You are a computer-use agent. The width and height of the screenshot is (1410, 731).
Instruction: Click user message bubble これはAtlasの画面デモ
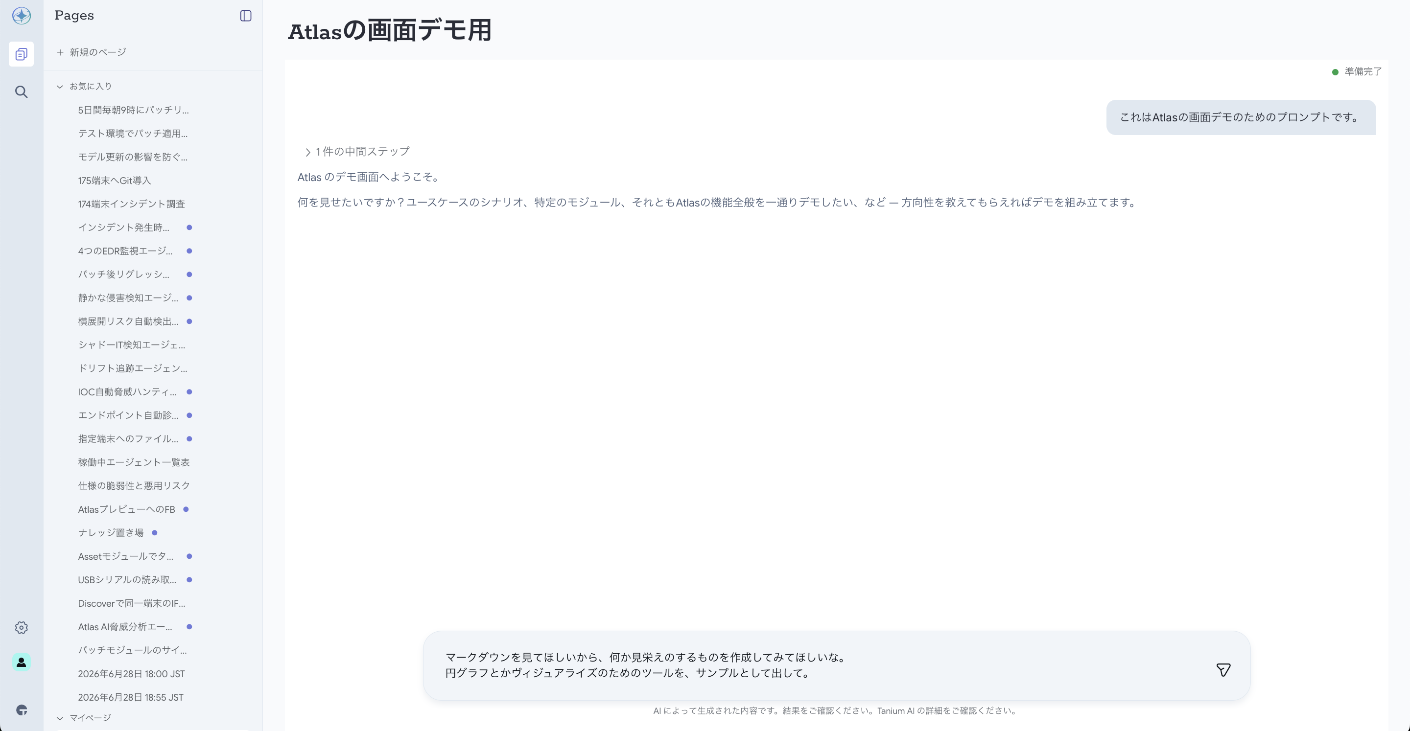point(1241,117)
